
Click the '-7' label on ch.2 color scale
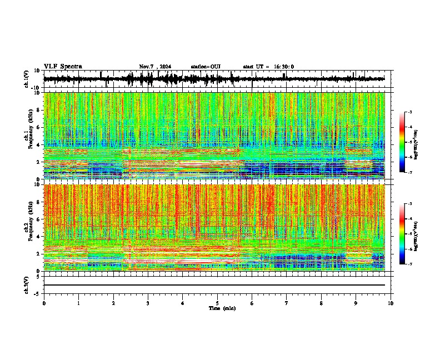click(x=410, y=264)
